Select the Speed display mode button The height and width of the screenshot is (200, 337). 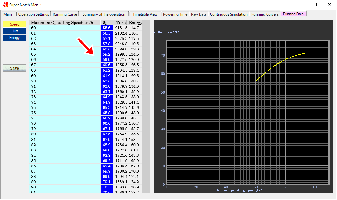pos(15,24)
